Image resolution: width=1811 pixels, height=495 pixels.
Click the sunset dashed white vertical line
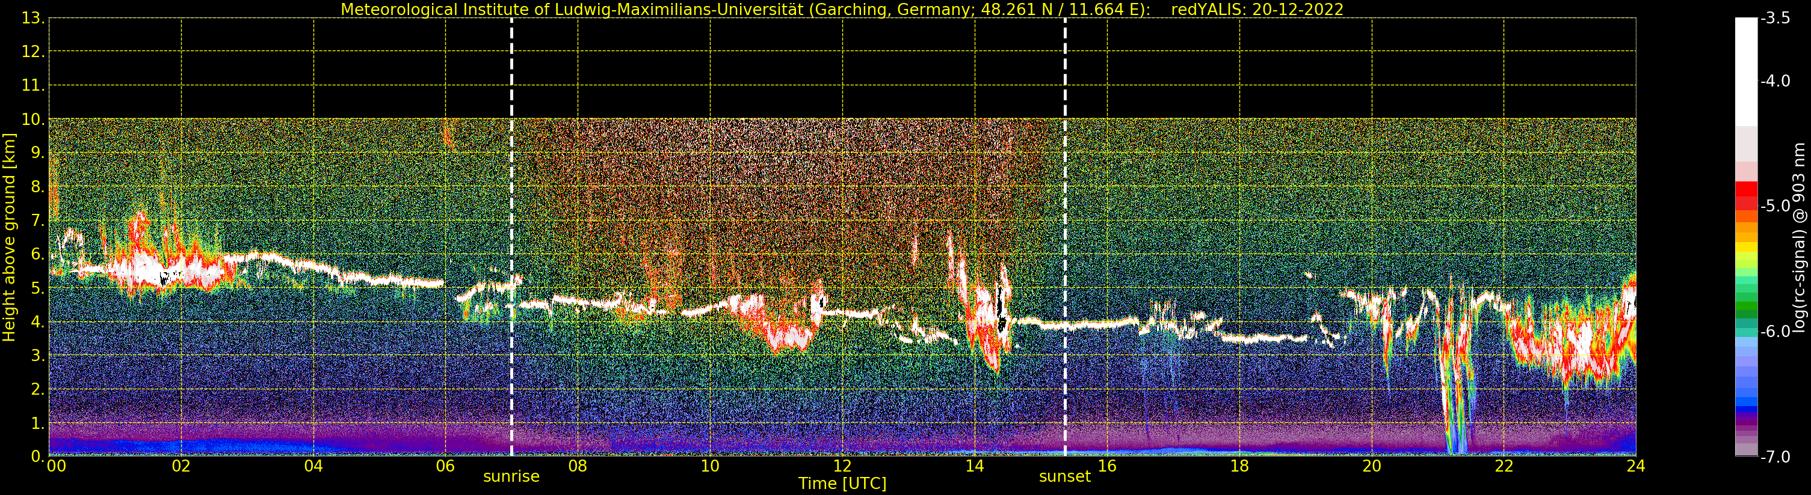1065,237
